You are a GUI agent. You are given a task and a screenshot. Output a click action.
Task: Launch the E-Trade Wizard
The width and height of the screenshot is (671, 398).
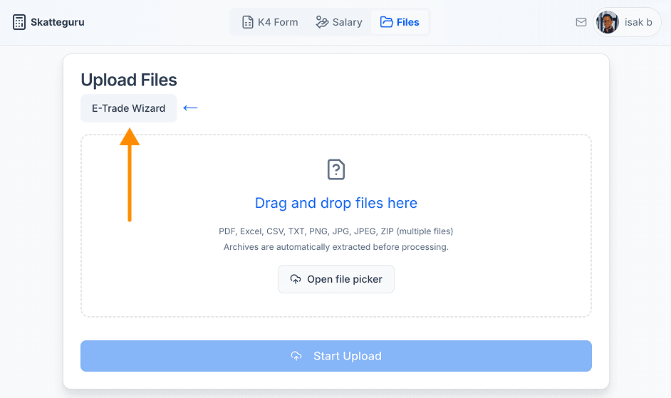tap(128, 108)
